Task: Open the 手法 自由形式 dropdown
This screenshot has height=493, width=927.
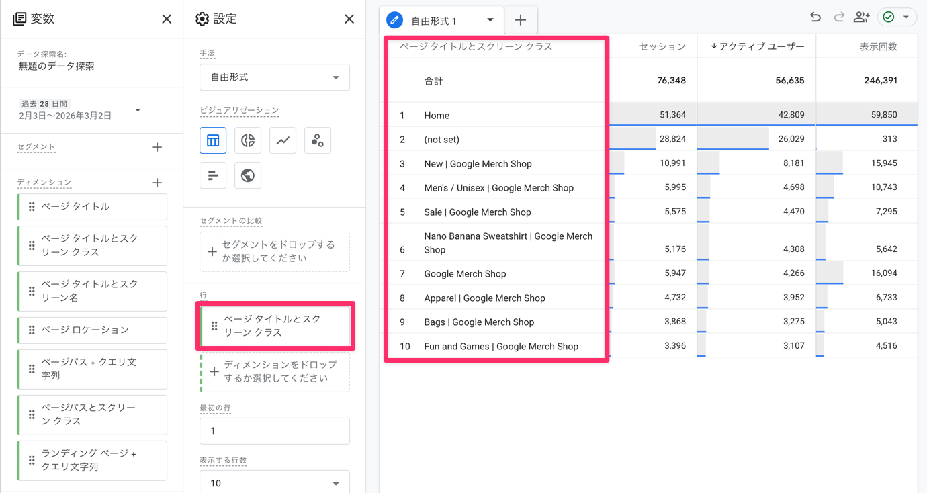Action: 275,77
